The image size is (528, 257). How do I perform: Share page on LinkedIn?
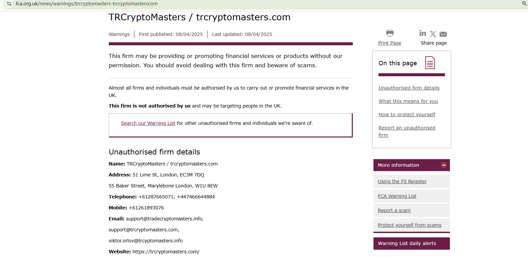click(423, 33)
